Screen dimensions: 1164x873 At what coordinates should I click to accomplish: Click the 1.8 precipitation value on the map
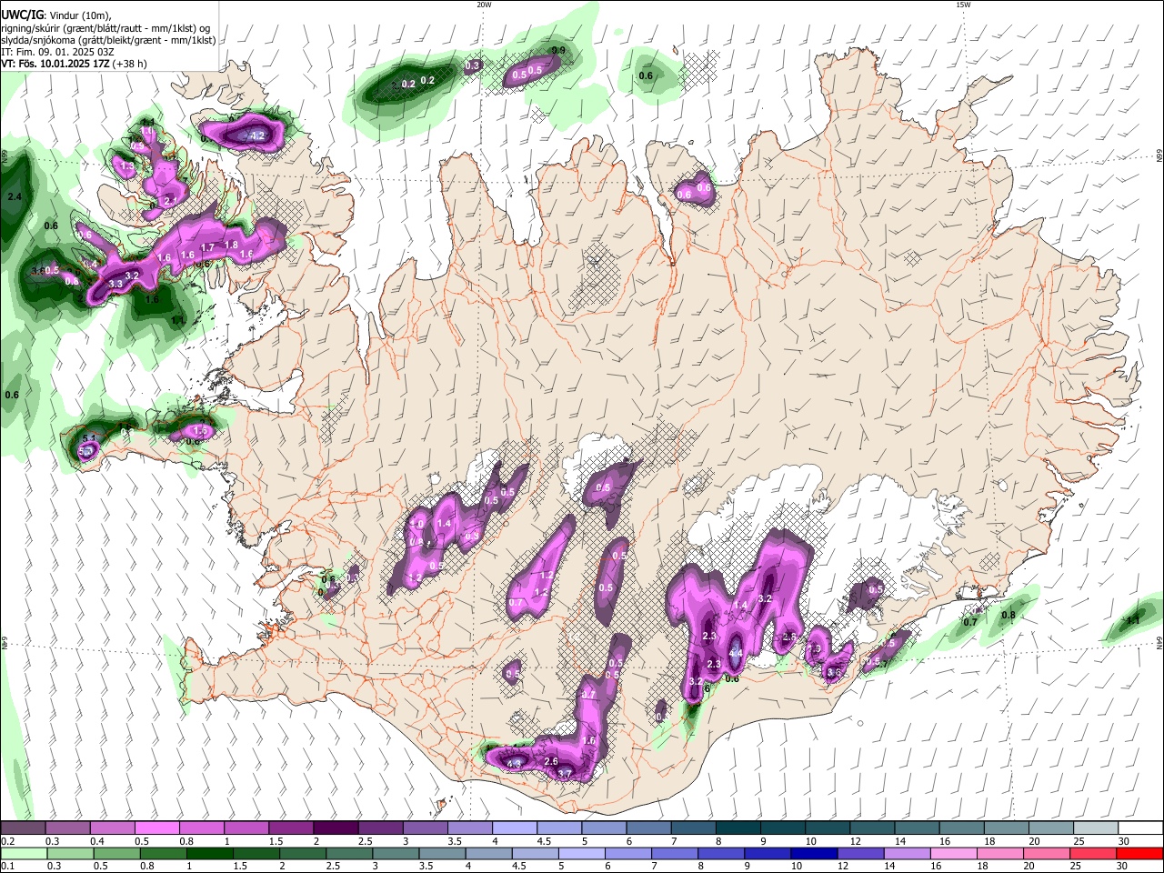[231, 246]
